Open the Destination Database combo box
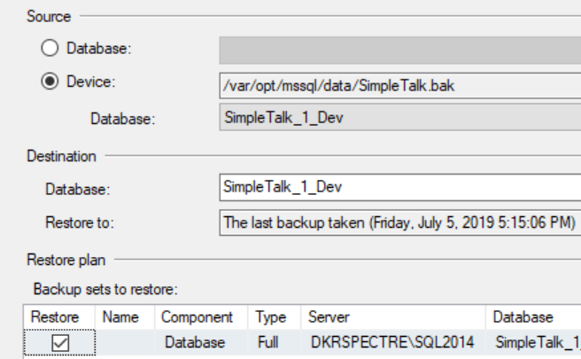The height and width of the screenshot is (359, 581). 399,188
